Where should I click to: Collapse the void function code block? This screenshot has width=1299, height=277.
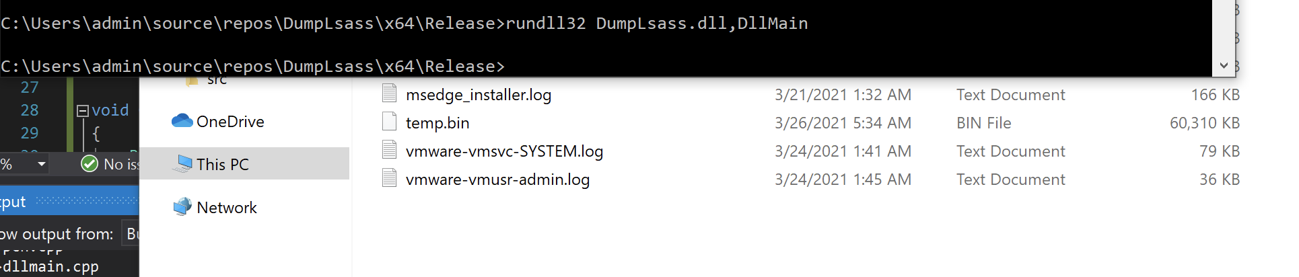(83, 110)
